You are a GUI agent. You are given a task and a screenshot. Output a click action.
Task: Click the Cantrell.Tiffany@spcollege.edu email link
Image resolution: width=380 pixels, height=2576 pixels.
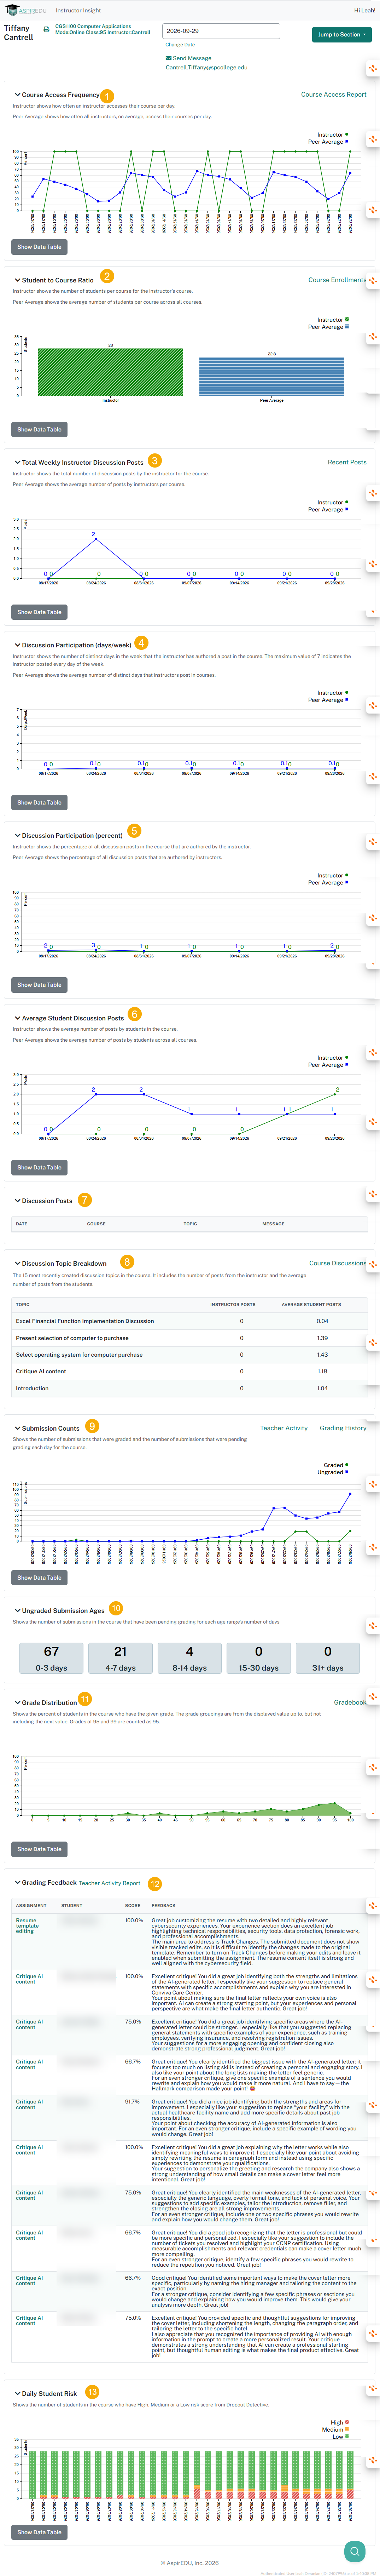click(x=206, y=68)
